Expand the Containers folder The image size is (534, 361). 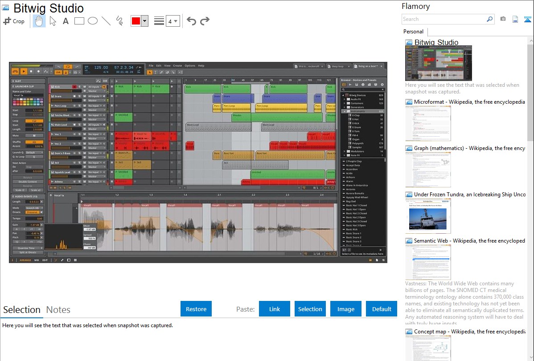[x=344, y=103]
